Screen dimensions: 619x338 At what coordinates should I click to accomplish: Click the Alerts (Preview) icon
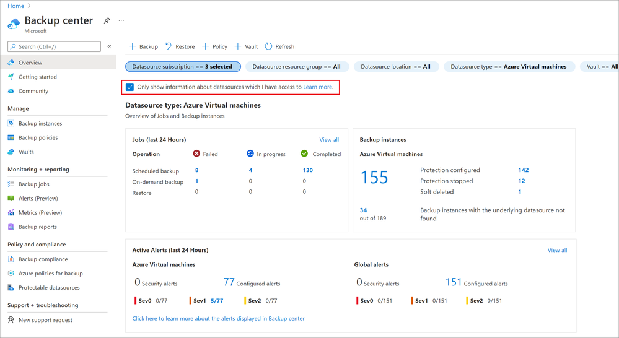[x=11, y=198]
